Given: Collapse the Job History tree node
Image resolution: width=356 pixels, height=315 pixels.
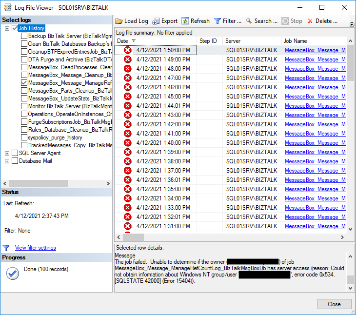Looking at the screenshot, I should point(7,28).
